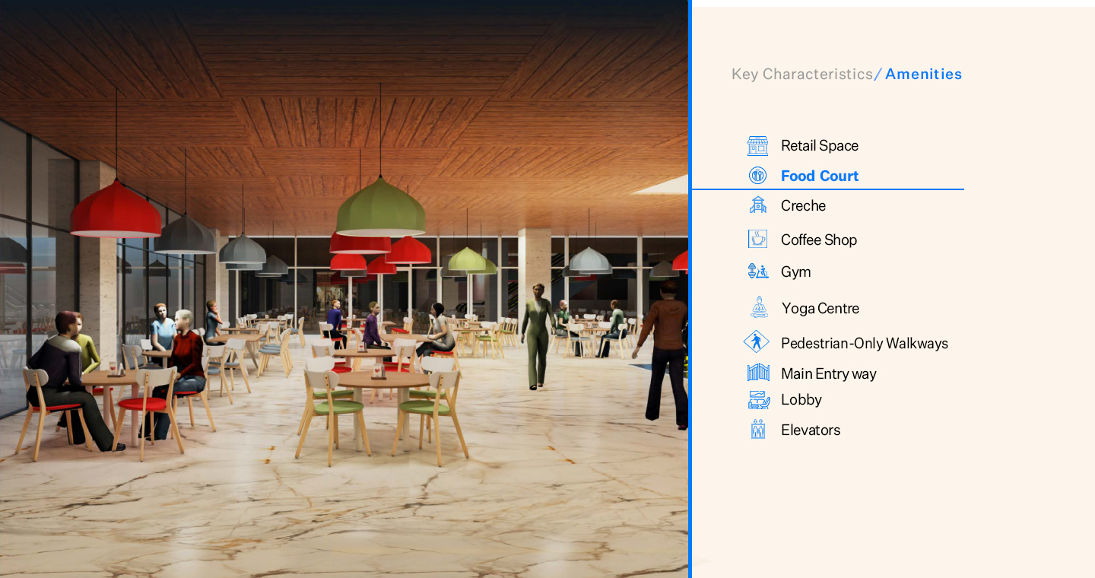
Task: Select the highlighted Food Court item
Action: (820, 176)
